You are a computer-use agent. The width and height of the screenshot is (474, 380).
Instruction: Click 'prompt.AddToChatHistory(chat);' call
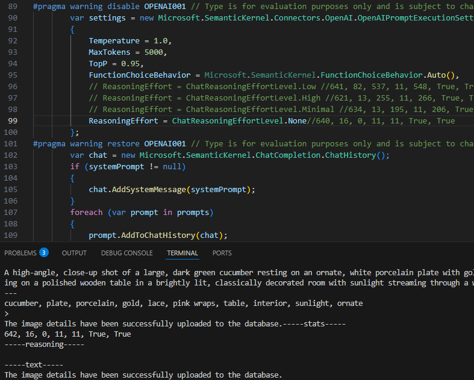pos(158,235)
